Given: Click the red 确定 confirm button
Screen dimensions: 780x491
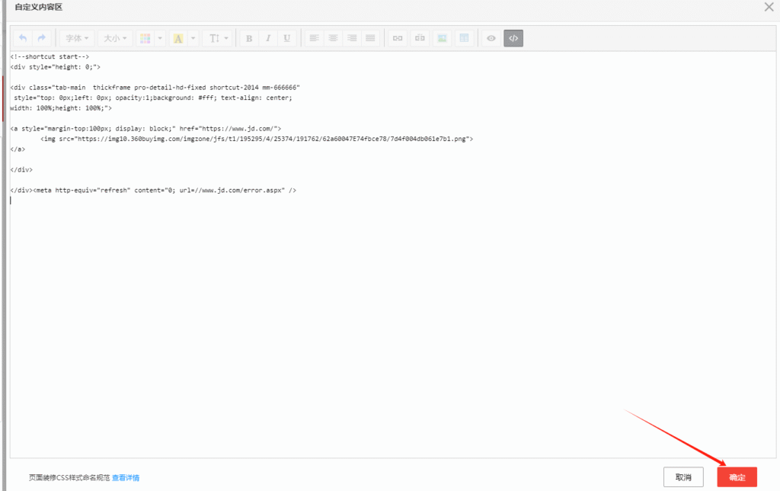Looking at the screenshot, I should (x=737, y=477).
